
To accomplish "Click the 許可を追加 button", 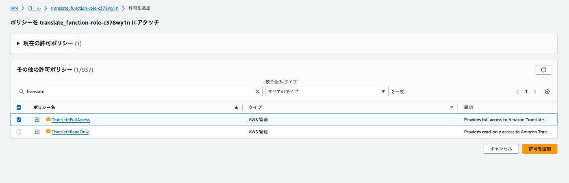I will [540, 149].
